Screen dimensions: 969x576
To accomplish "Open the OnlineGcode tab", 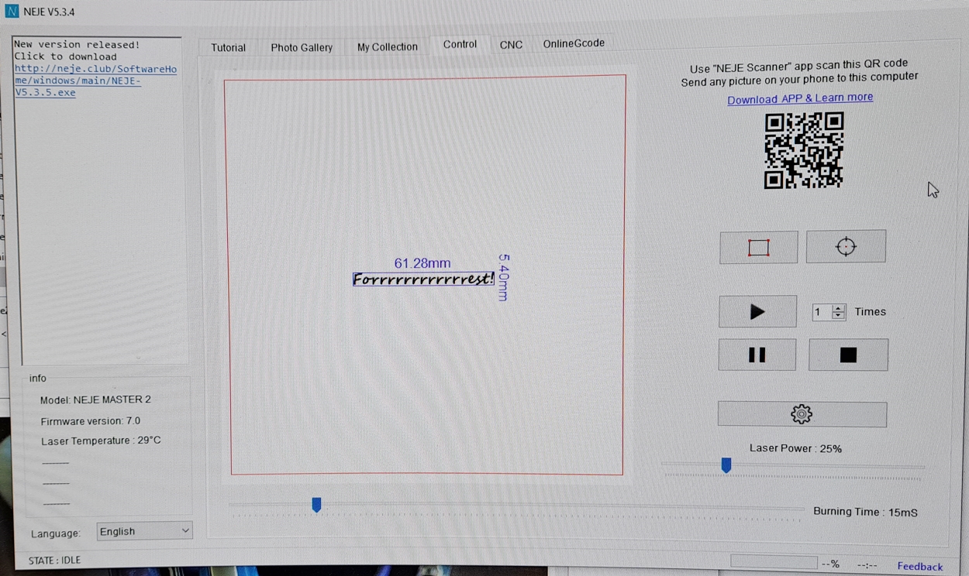I will 574,43.
